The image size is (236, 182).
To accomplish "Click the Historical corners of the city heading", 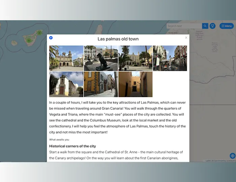I will (72, 146).
